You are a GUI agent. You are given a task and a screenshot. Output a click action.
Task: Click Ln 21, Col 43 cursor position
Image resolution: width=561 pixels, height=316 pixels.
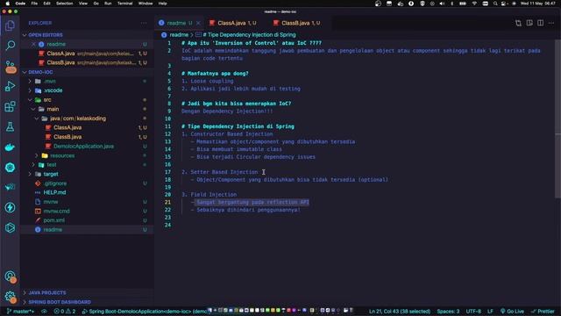tap(400, 312)
